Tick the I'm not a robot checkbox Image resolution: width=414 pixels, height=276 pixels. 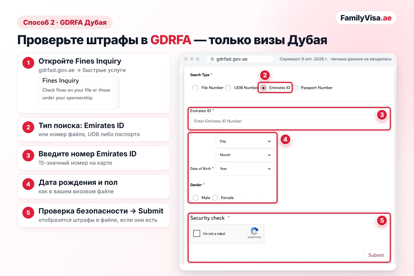pos(197,233)
